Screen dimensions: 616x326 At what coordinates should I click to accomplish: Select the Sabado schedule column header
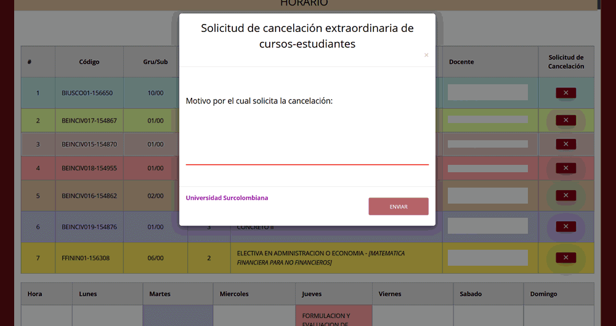point(471,294)
